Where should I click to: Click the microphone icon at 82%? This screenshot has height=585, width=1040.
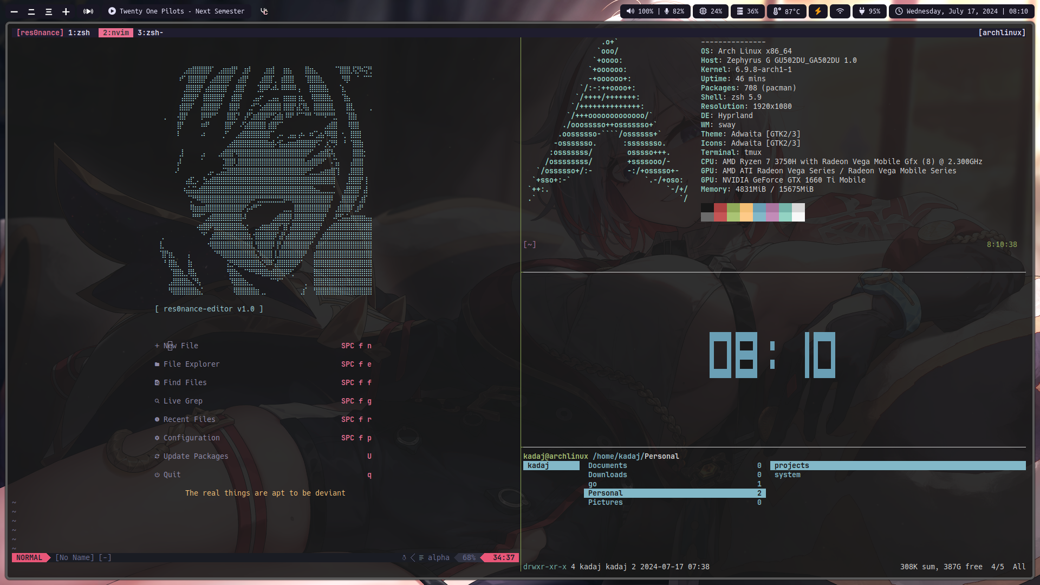[667, 11]
